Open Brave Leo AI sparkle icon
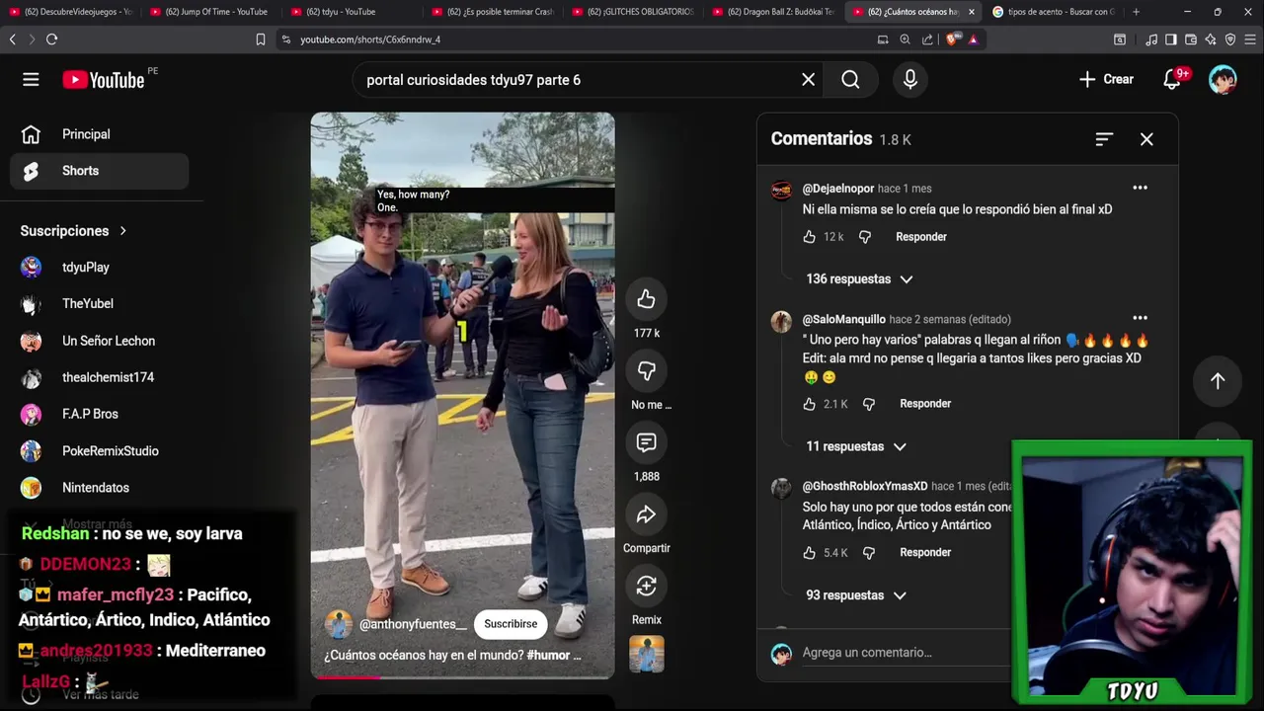 pos(1211,39)
